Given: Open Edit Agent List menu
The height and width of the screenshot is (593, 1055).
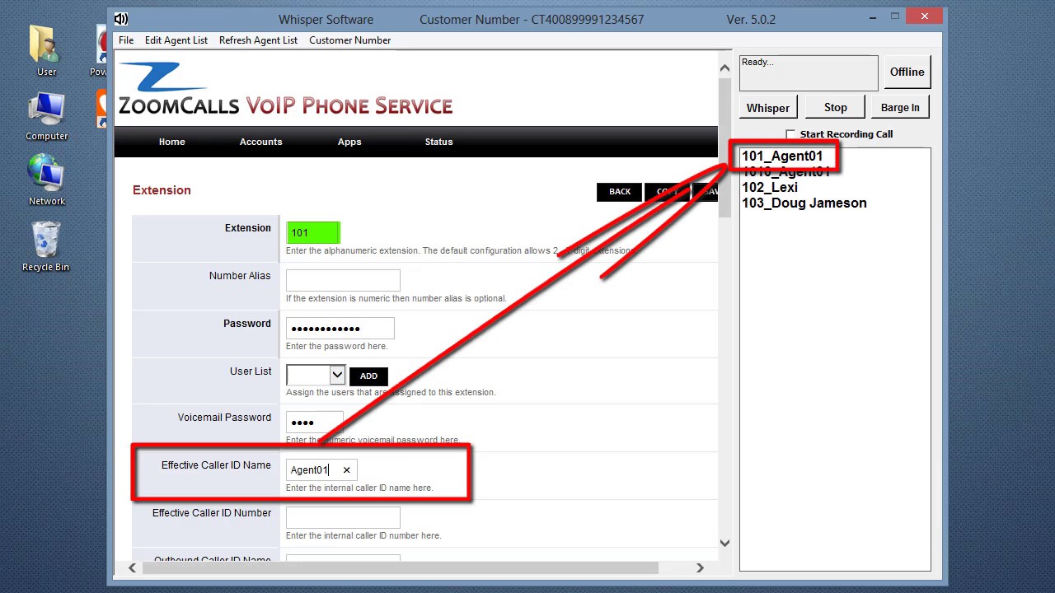Looking at the screenshot, I should (176, 40).
